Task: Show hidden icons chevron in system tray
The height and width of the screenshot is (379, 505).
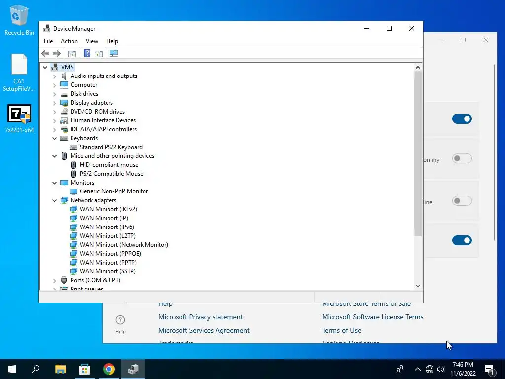Action: pos(417,369)
